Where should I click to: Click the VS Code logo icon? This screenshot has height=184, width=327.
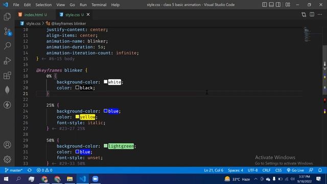pyautogui.click(x=6, y=5)
